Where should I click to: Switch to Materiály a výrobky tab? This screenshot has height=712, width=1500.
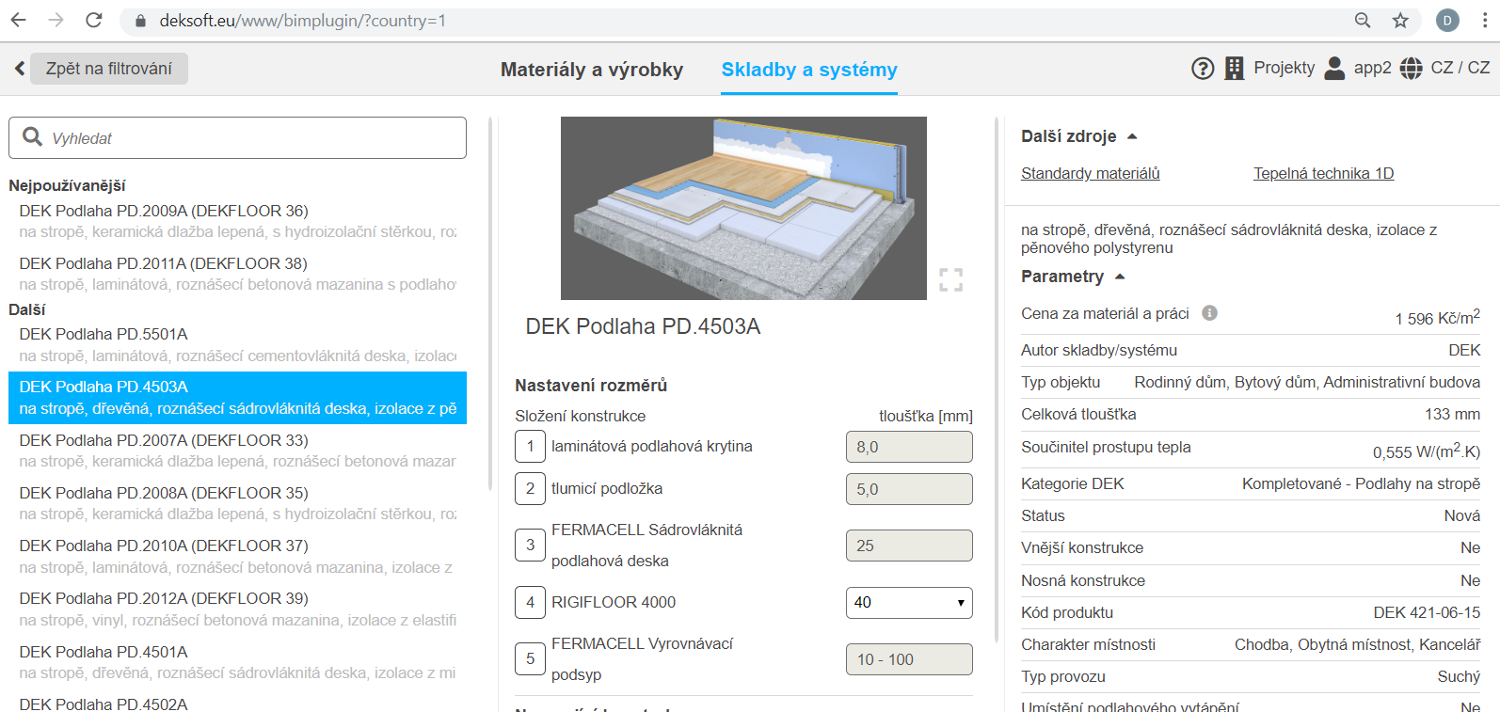[591, 70]
